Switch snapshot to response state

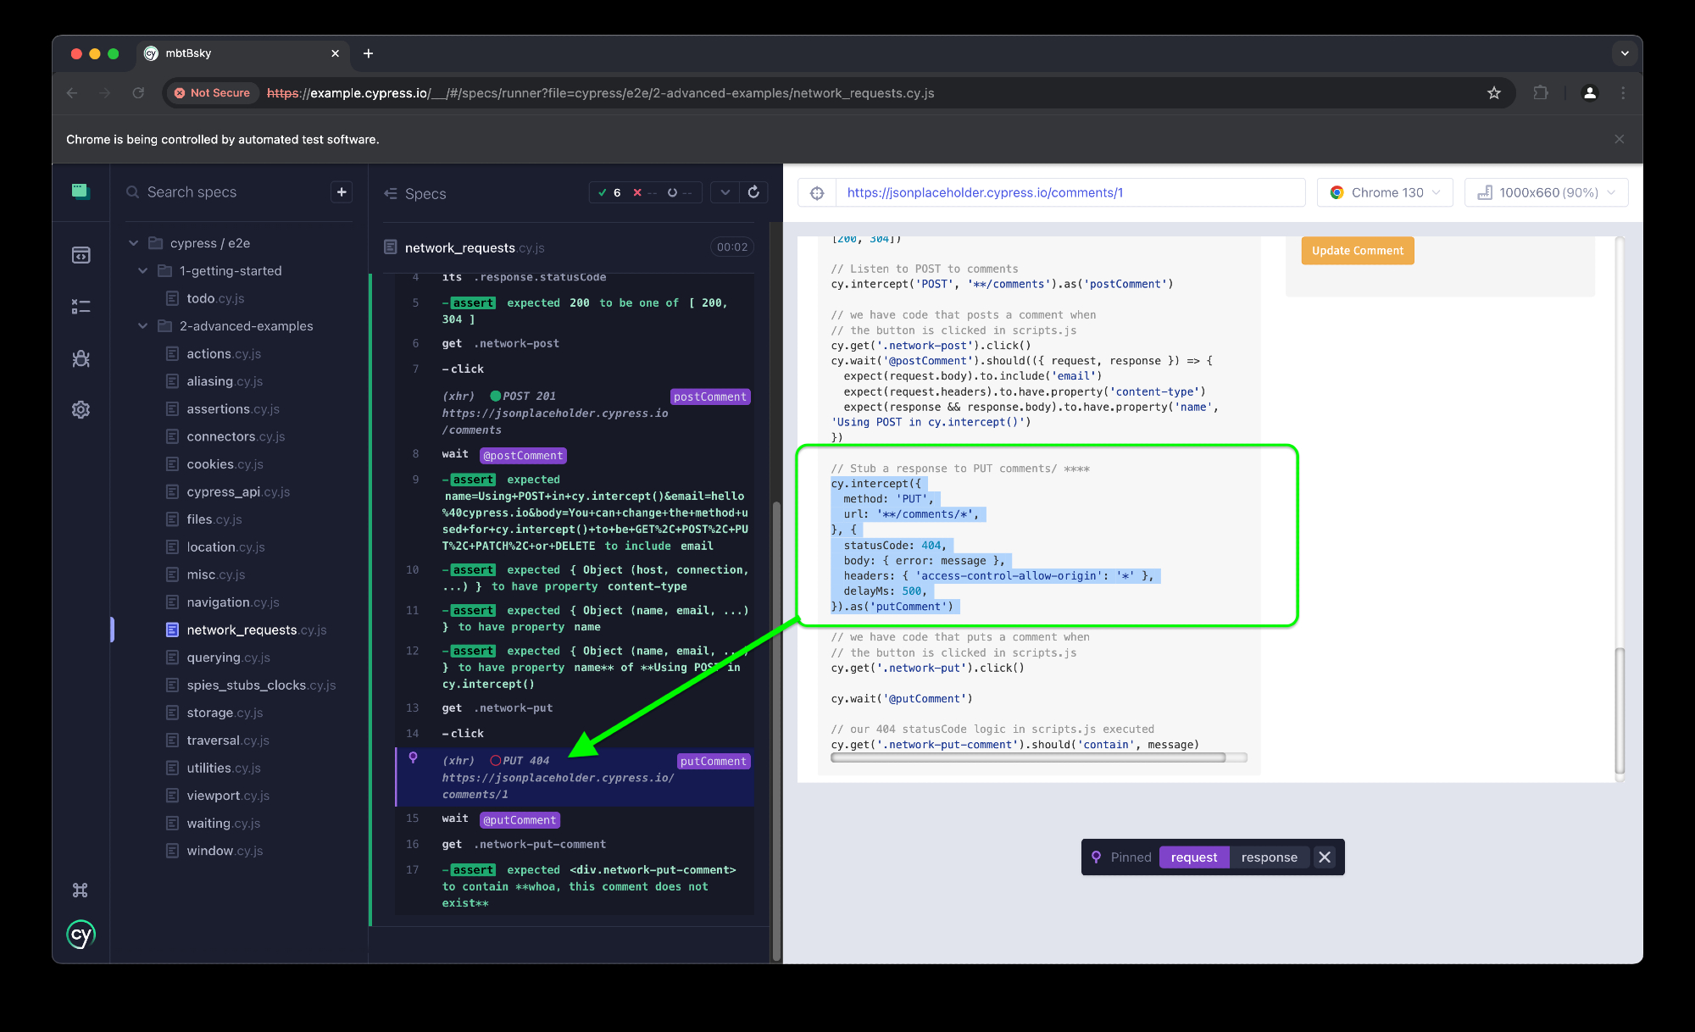click(x=1269, y=857)
